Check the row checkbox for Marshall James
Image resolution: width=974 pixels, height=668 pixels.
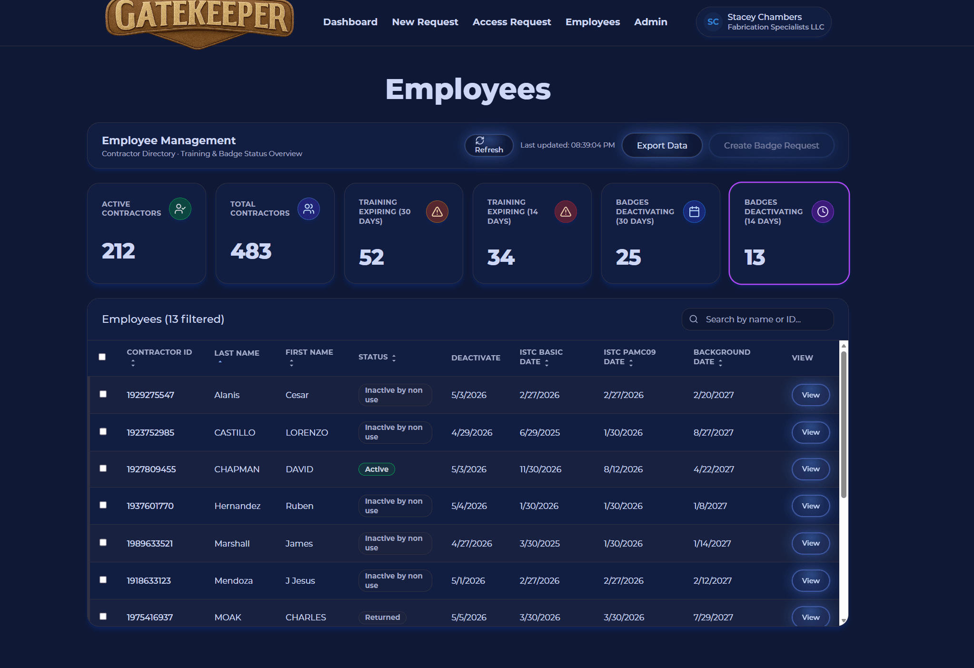point(103,542)
